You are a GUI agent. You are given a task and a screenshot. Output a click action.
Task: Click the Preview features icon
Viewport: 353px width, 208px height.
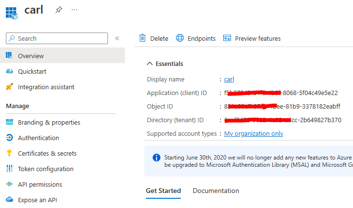click(227, 38)
